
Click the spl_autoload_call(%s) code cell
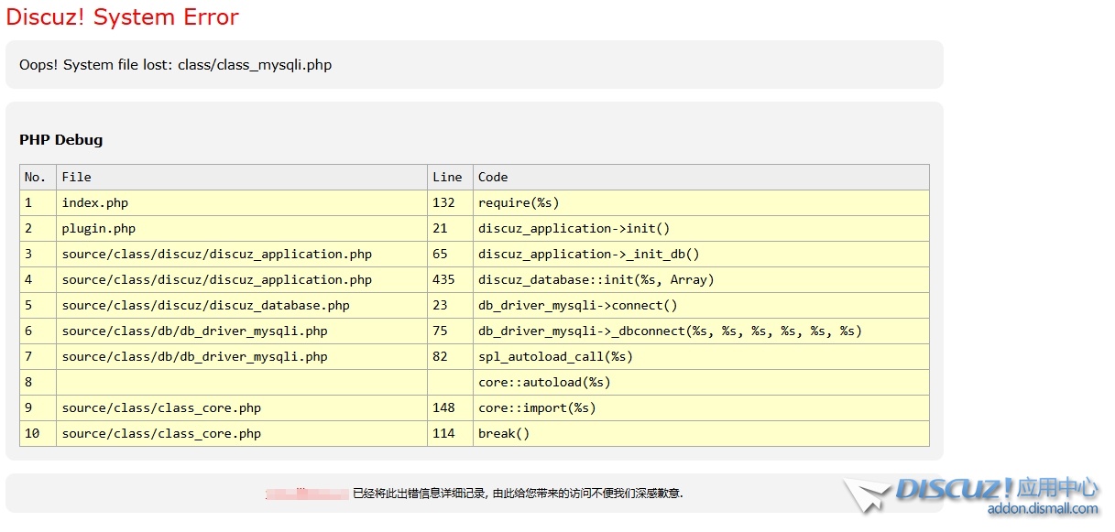pos(555,356)
